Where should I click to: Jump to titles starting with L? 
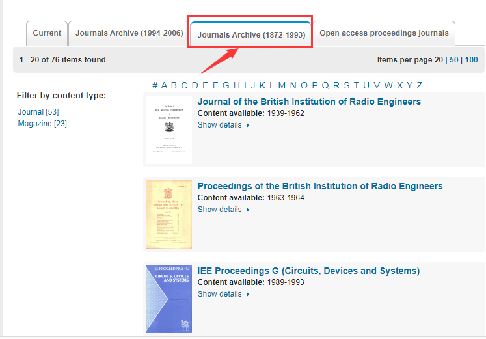[x=272, y=85]
